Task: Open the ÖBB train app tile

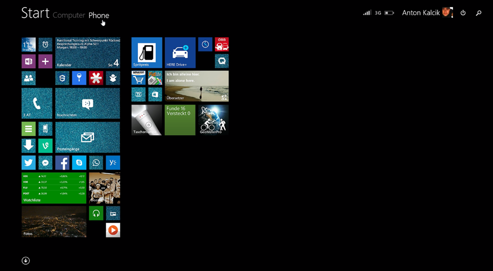Action: pos(221,44)
